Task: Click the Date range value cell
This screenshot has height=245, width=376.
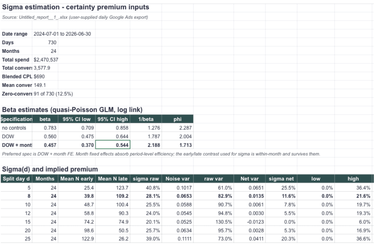Action: pyautogui.click(x=62, y=34)
